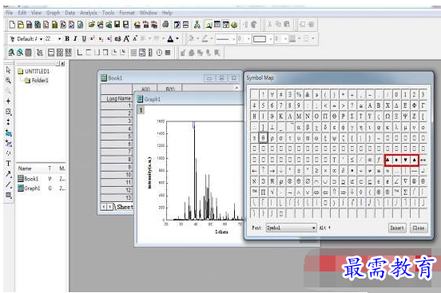The width and height of the screenshot is (441, 293).
Task: Click the New Folder toolbar icon
Action: coord(21,25)
